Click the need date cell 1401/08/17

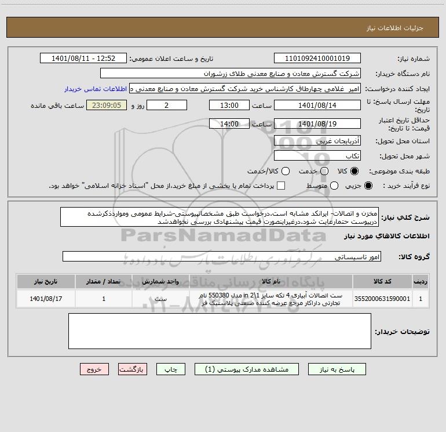coord(46,299)
